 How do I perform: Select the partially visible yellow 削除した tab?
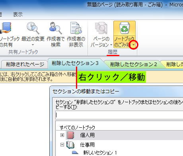click(172, 64)
